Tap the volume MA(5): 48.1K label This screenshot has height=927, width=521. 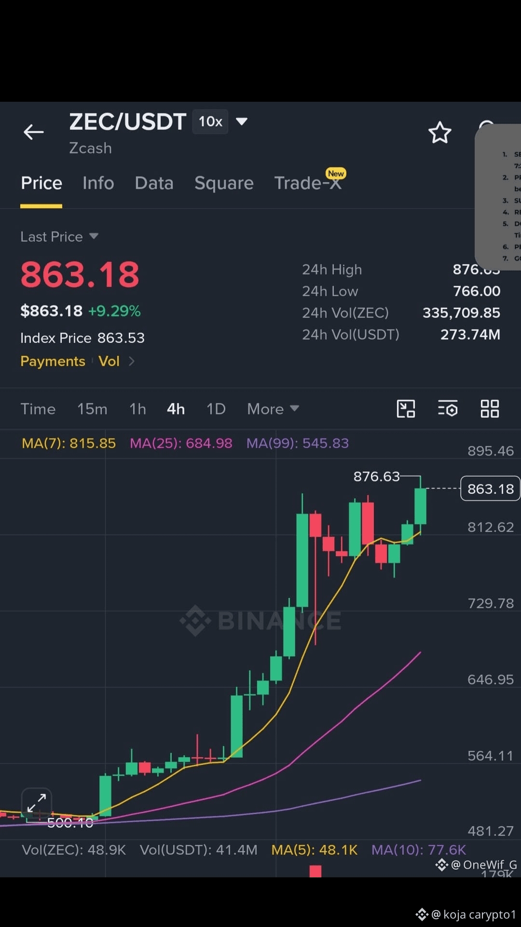point(315,850)
